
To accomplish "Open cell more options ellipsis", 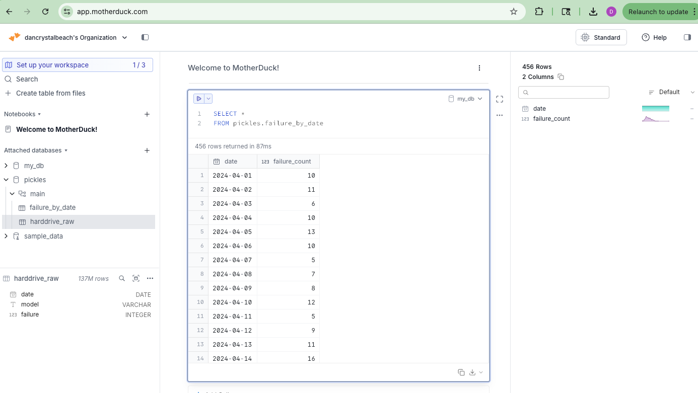I will 500,115.
